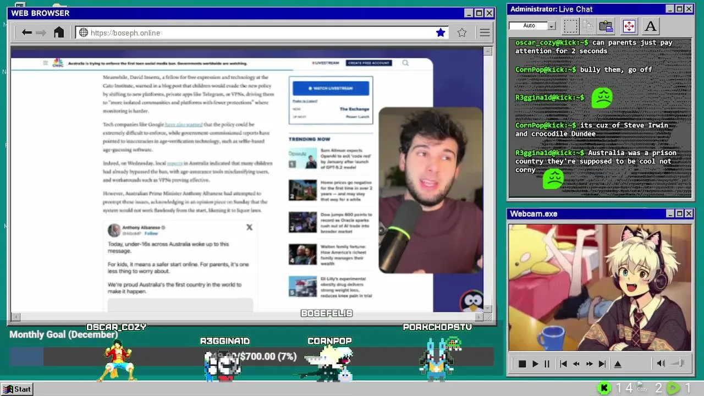Click the R3GGINA1D pixel character
The image size is (704, 396).
pyautogui.click(x=223, y=365)
